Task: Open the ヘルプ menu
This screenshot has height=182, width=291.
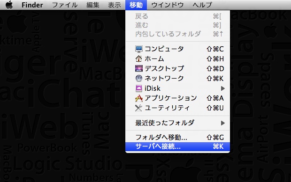Action: pos(202,5)
